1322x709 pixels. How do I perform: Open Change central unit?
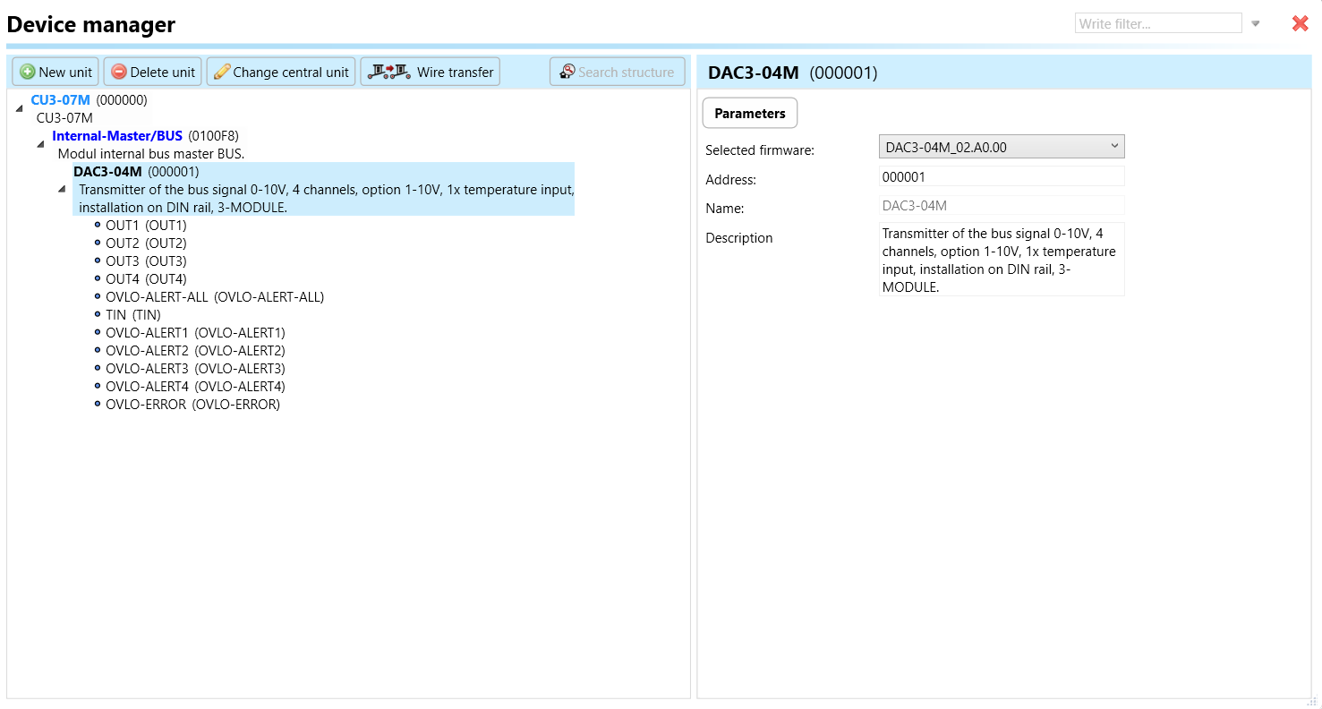point(280,72)
